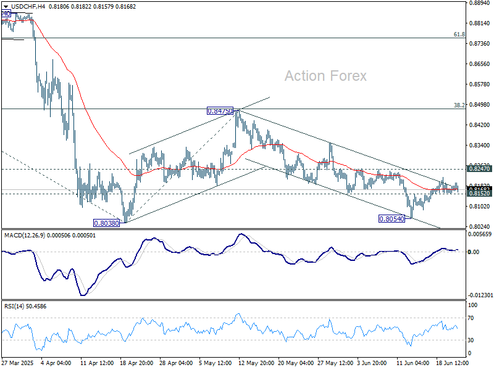Click the 0.84980 price axis value
Viewport: 494px width, 370px height.
point(480,104)
